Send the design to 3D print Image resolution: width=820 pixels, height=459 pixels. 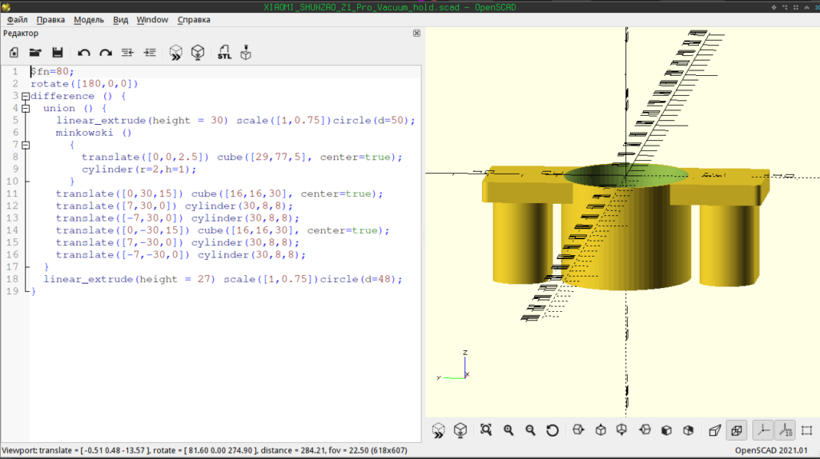tap(246, 52)
